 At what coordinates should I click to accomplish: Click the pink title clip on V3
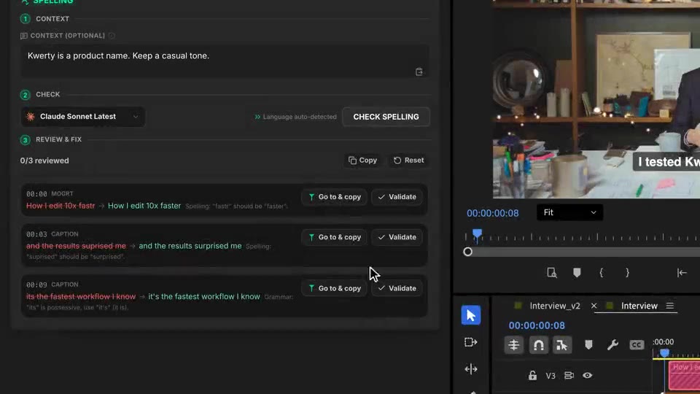pyautogui.click(x=684, y=375)
